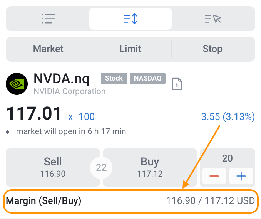The width and height of the screenshot is (261, 219).
Task: Click the 3.55 (3.13%) price change
Action: pyautogui.click(x=228, y=116)
